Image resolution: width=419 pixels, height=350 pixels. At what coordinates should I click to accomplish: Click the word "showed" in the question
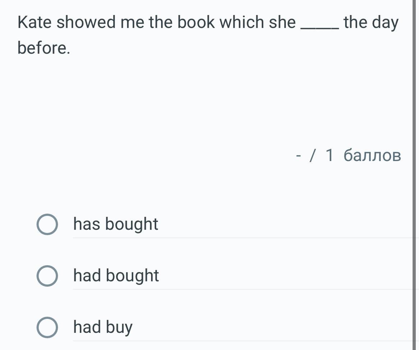[86, 23]
